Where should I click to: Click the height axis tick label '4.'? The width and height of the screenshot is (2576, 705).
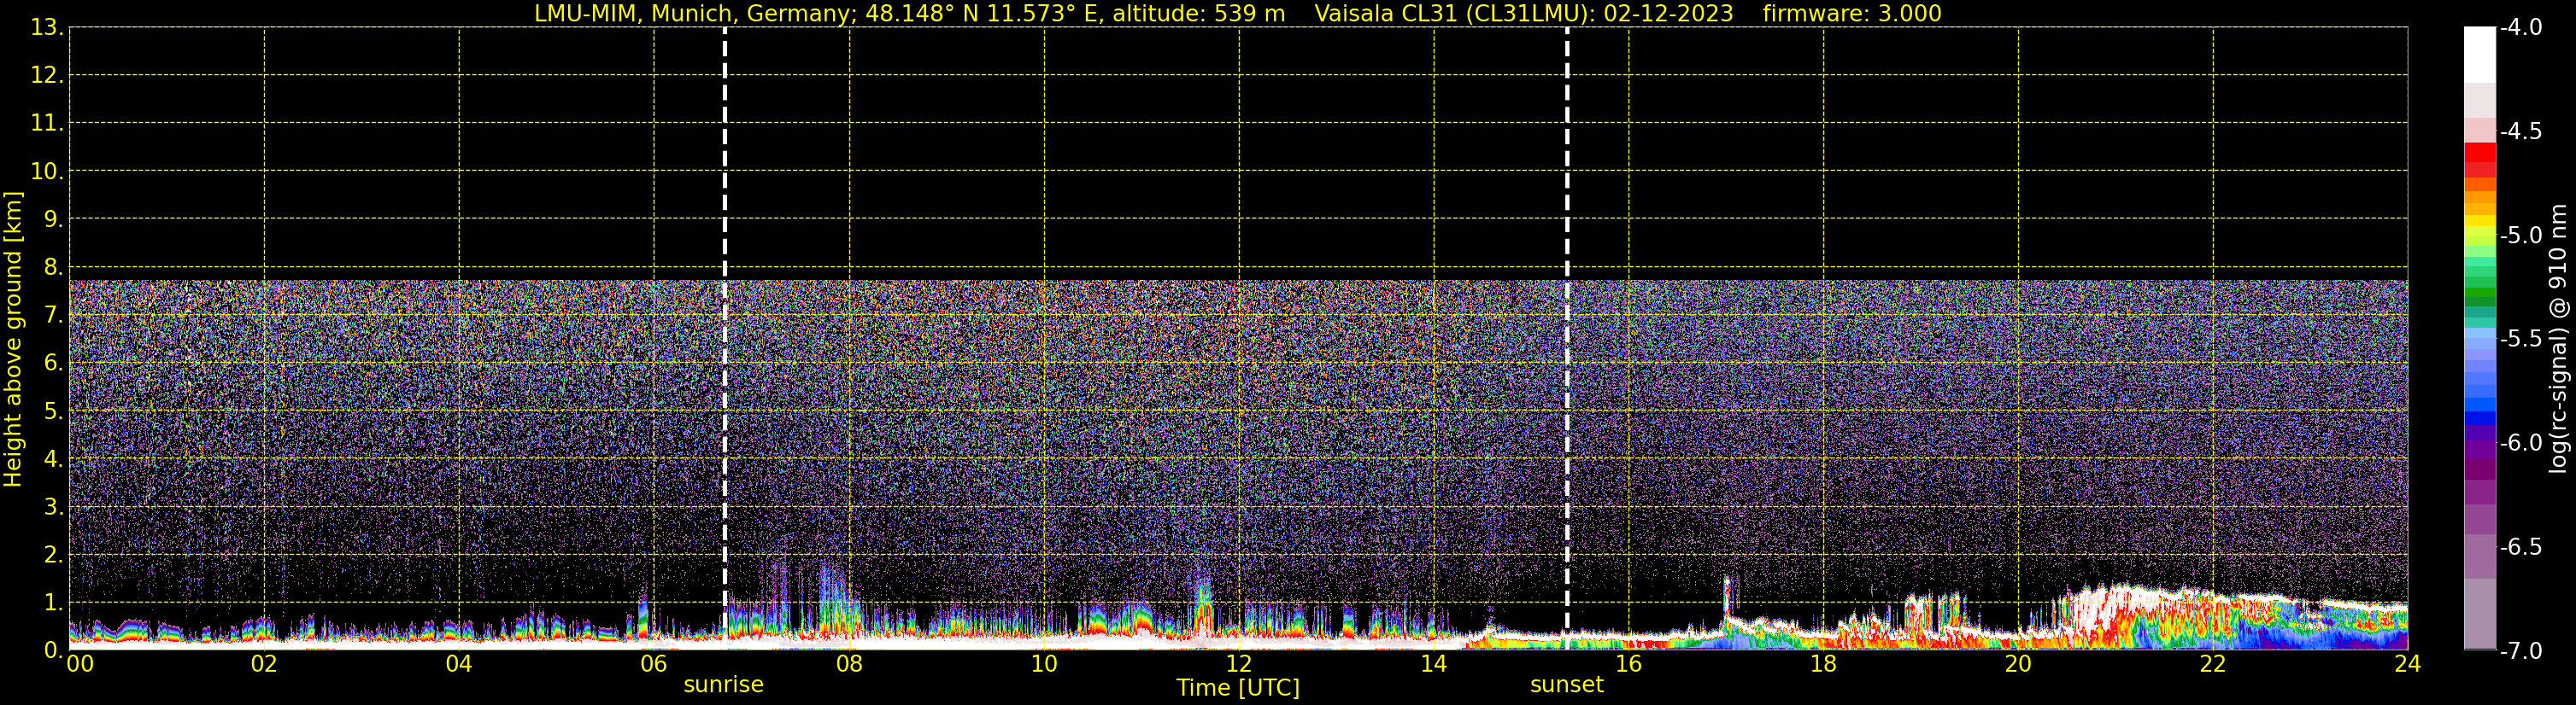53,459
